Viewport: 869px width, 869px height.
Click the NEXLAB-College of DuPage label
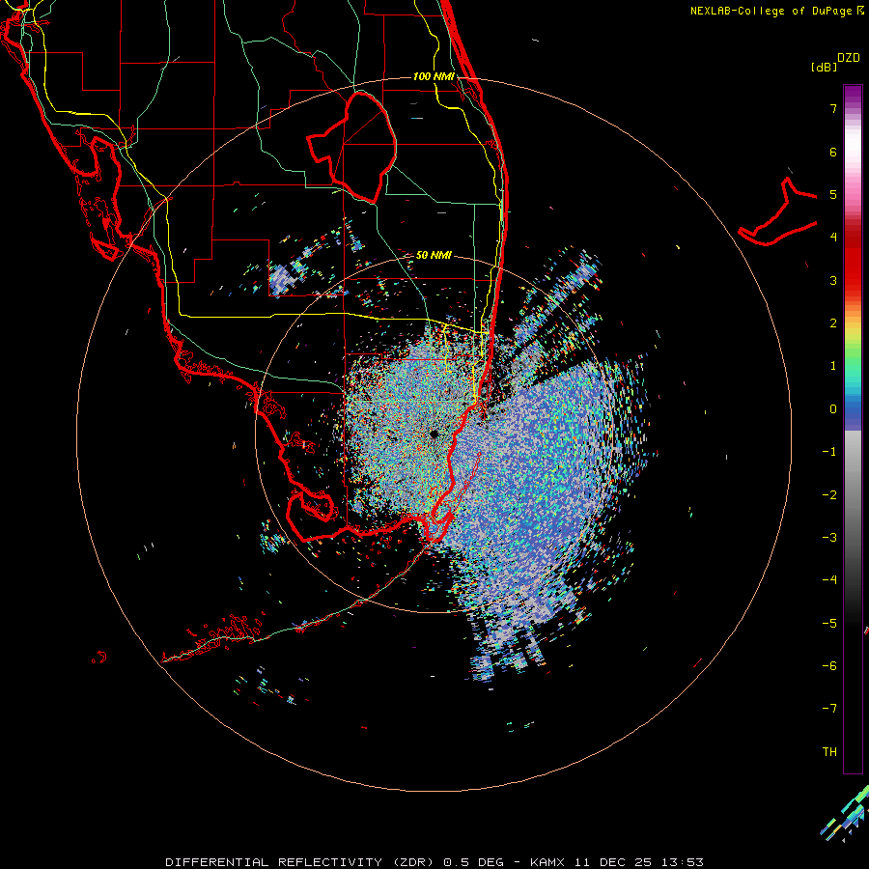(772, 11)
